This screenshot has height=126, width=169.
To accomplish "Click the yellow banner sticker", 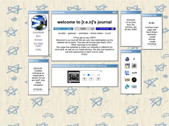I will (127, 80).
